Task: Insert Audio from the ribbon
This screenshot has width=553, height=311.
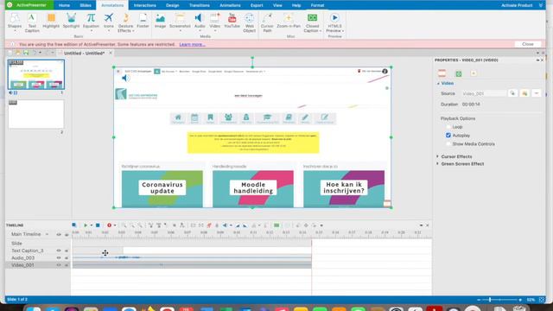Action: pyautogui.click(x=200, y=21)
